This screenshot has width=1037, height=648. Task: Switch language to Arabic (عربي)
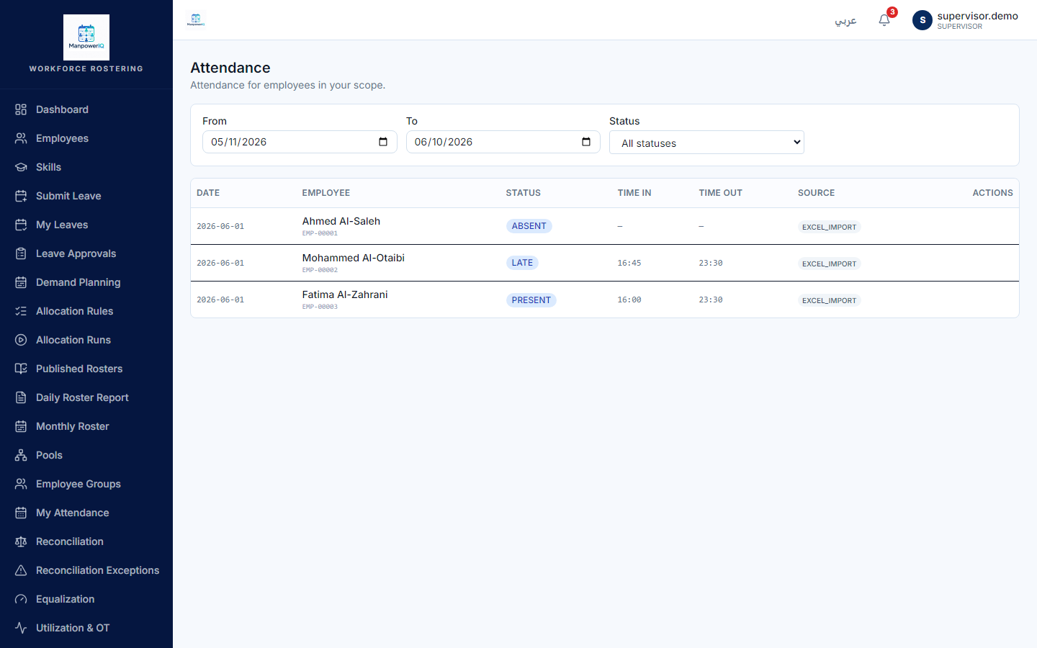click(x=845, y=20)
